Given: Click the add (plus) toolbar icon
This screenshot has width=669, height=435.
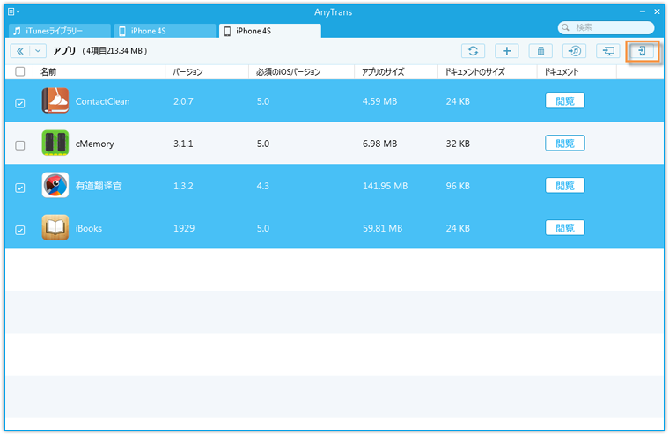Looking at the screenshot, I should click(506, 51).
